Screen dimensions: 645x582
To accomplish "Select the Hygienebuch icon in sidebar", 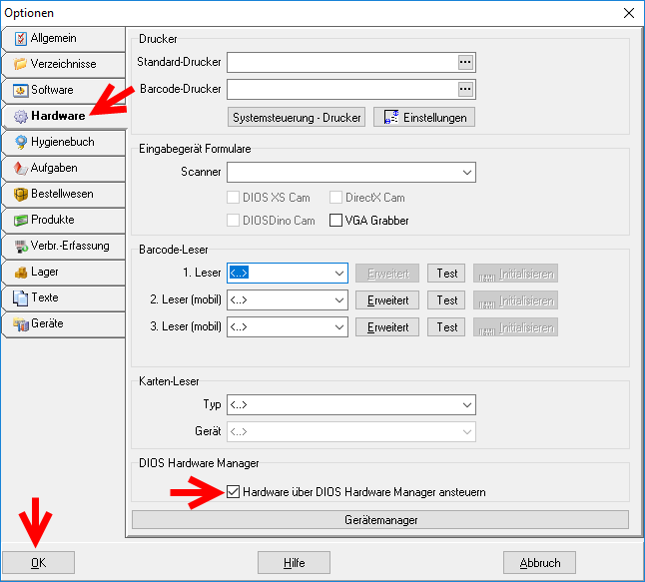I will 21,142.
